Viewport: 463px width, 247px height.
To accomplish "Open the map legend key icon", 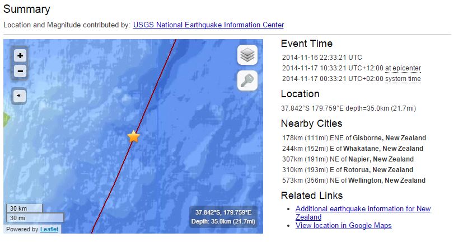I will [247, 81].
